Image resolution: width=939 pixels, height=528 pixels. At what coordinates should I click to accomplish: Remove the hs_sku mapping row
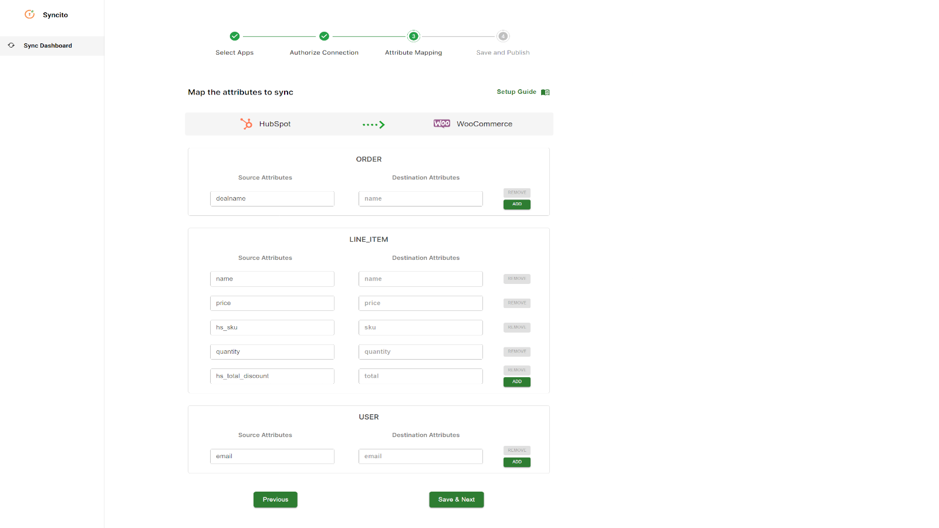pyautogui.click(x=516, y=327)
